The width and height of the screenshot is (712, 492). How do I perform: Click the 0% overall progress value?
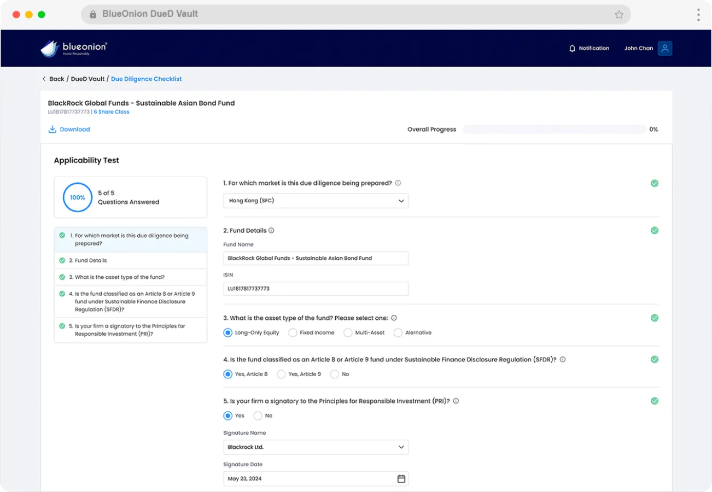point(653,130)
